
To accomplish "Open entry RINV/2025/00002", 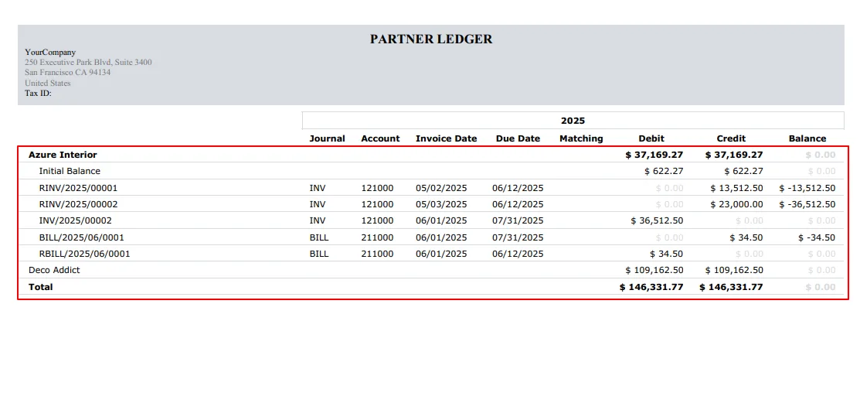I will (79, 204).
